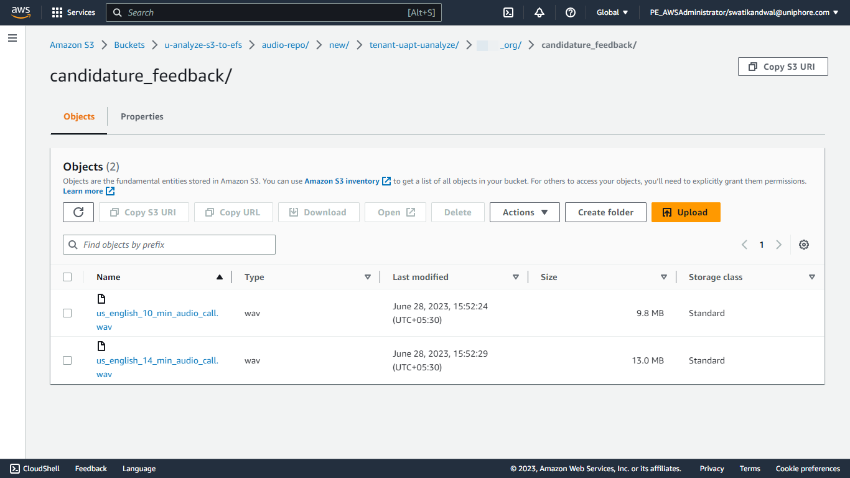The width and height of the screenshot is (850, 478).
Task: Sort by the Storage class column arrow
Action: (x=812, y=277)
